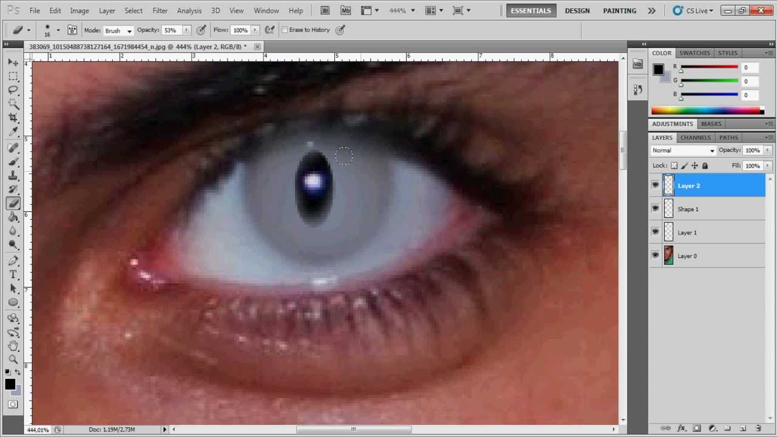Switch to the Channels tab
777x437 pixels.
coord(695,138)
